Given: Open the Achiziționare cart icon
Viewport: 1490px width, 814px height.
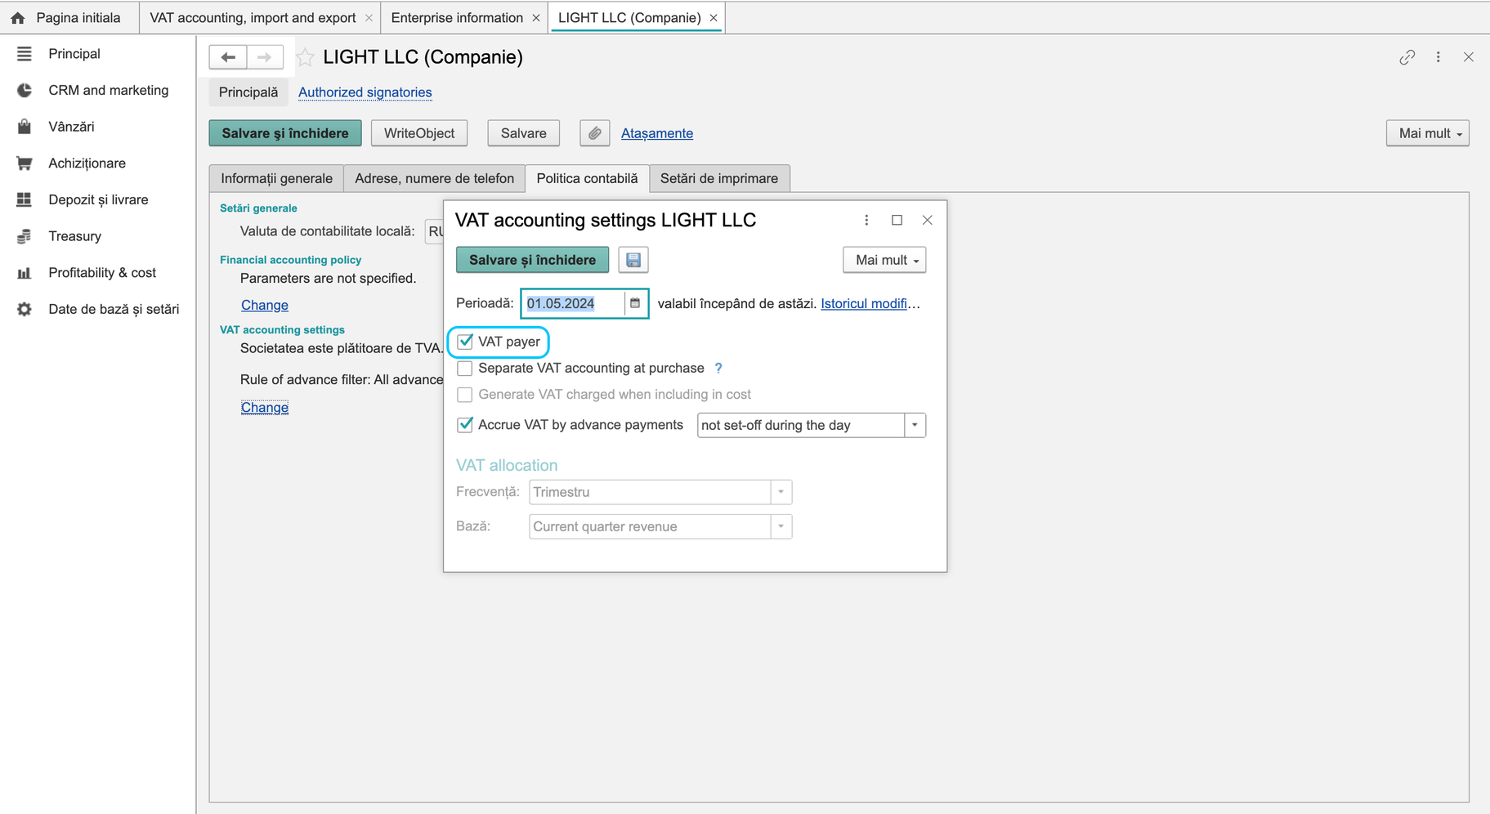Looking at the screenshot, I should click(x=25, y=163).
